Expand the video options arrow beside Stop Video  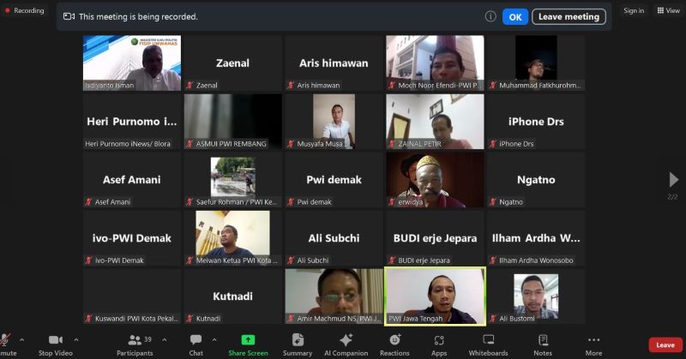(76, 339)
